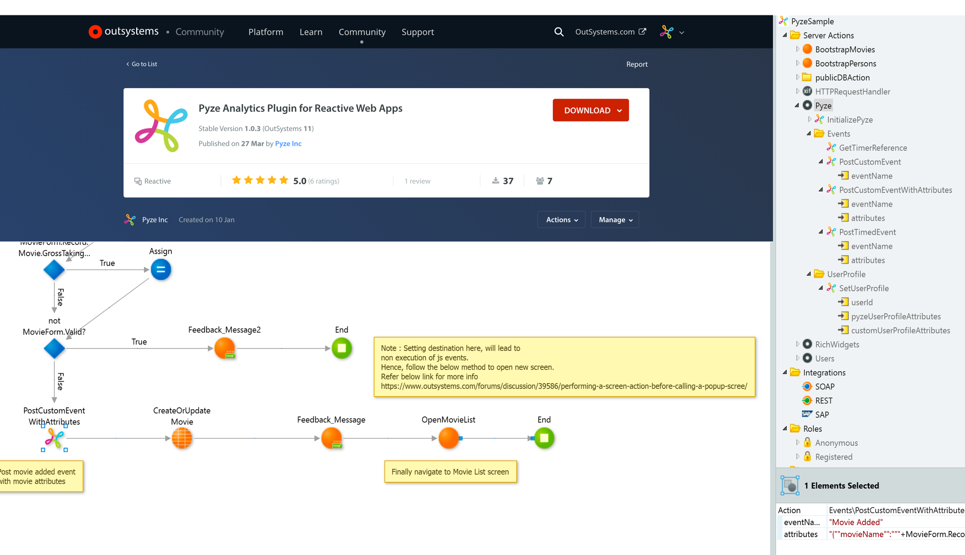Expand the InitializePyze node
This screenshot has width=965, height=555.
coord(809,119)
